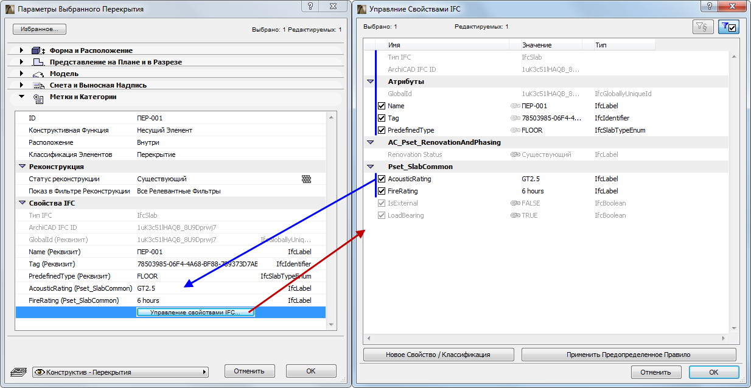Viewport: 751px width, 388px height.
Task: Collapse the Метки и Категории section
Action: 22,97
